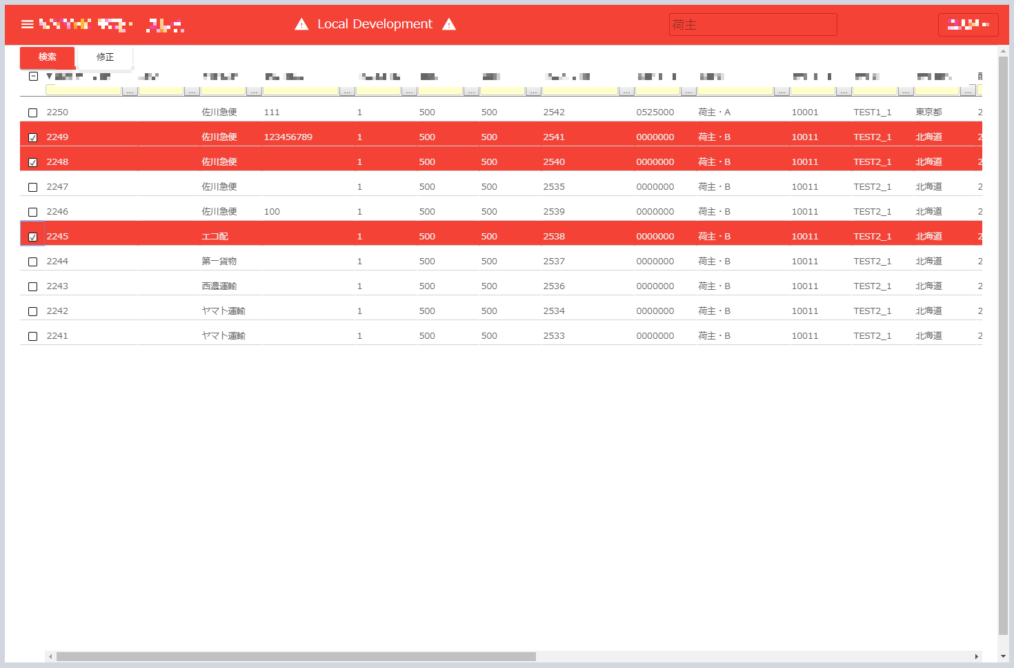Open the "..." filter beside the first column filter box
Viewport: 1014px width, 668px height.
click(130, 90)
